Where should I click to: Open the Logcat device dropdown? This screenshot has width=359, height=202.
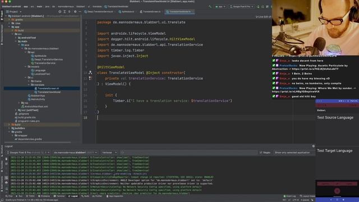28,153
